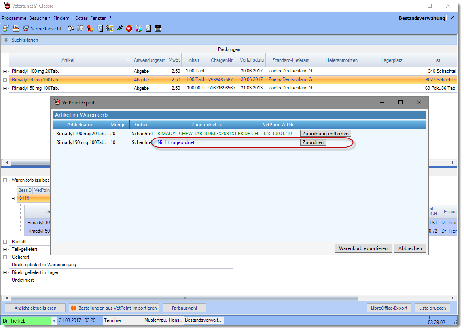Expand the Bestellt tree node
Screen dimensions: 464x331
click(x=5, y=242)
